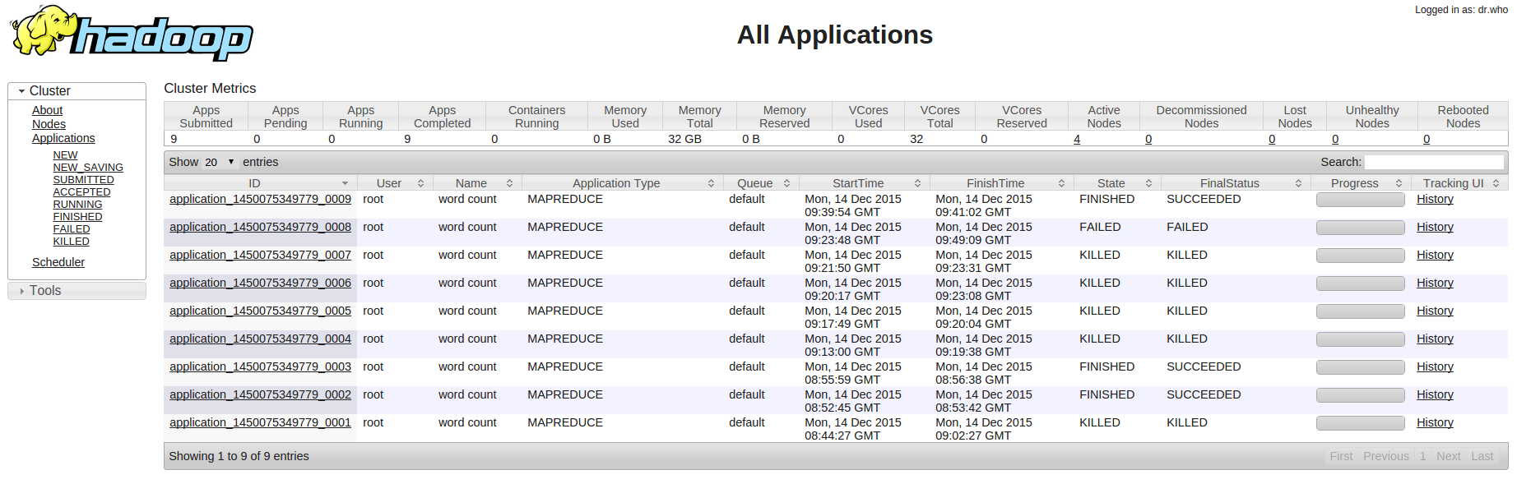Filter applications by RUNNING state

(x=77, y=205)
